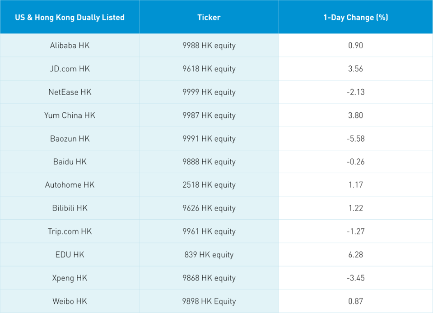Image resolution: width=433 pixels, height=313 pixels.
Task: Select Trip.com HK change value -1.27
Action: [x=355, y=231]
